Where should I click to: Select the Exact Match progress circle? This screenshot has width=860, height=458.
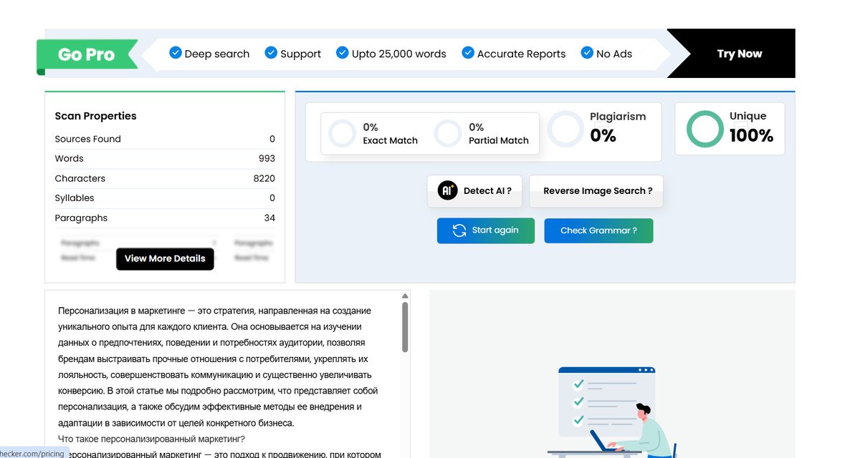(342, 133)
